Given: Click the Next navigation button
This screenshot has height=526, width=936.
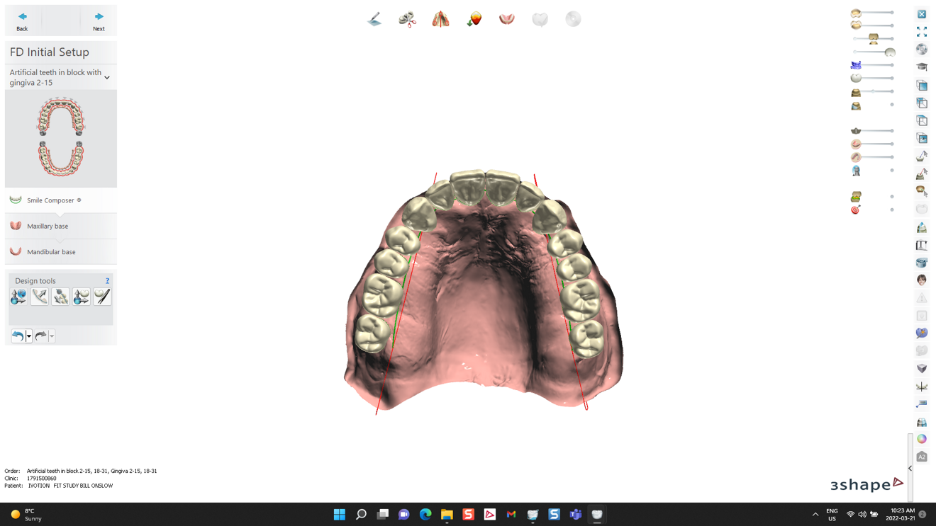Looking at the screenshot, I should point(99,20).
